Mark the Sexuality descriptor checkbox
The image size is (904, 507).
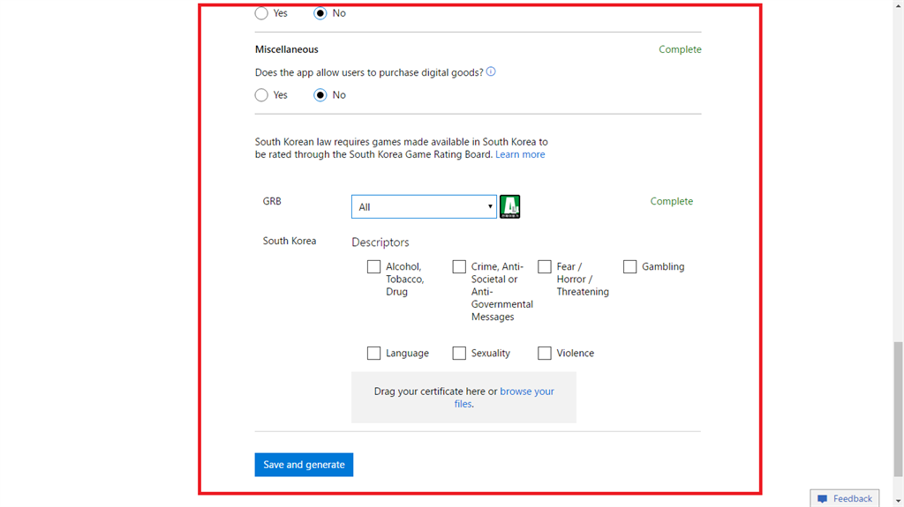(x=459, y=354)
